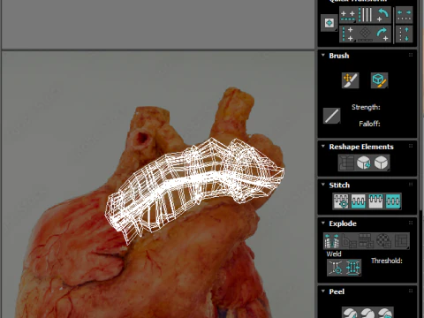This screenshot has height=318, width=424.
Task: Collapse the Peel rollout
Action: pyautogui.click(x=323, y=291)
